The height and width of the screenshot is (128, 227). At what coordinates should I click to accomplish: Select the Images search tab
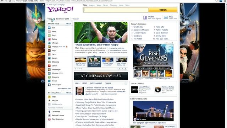[x=92, y=5]
